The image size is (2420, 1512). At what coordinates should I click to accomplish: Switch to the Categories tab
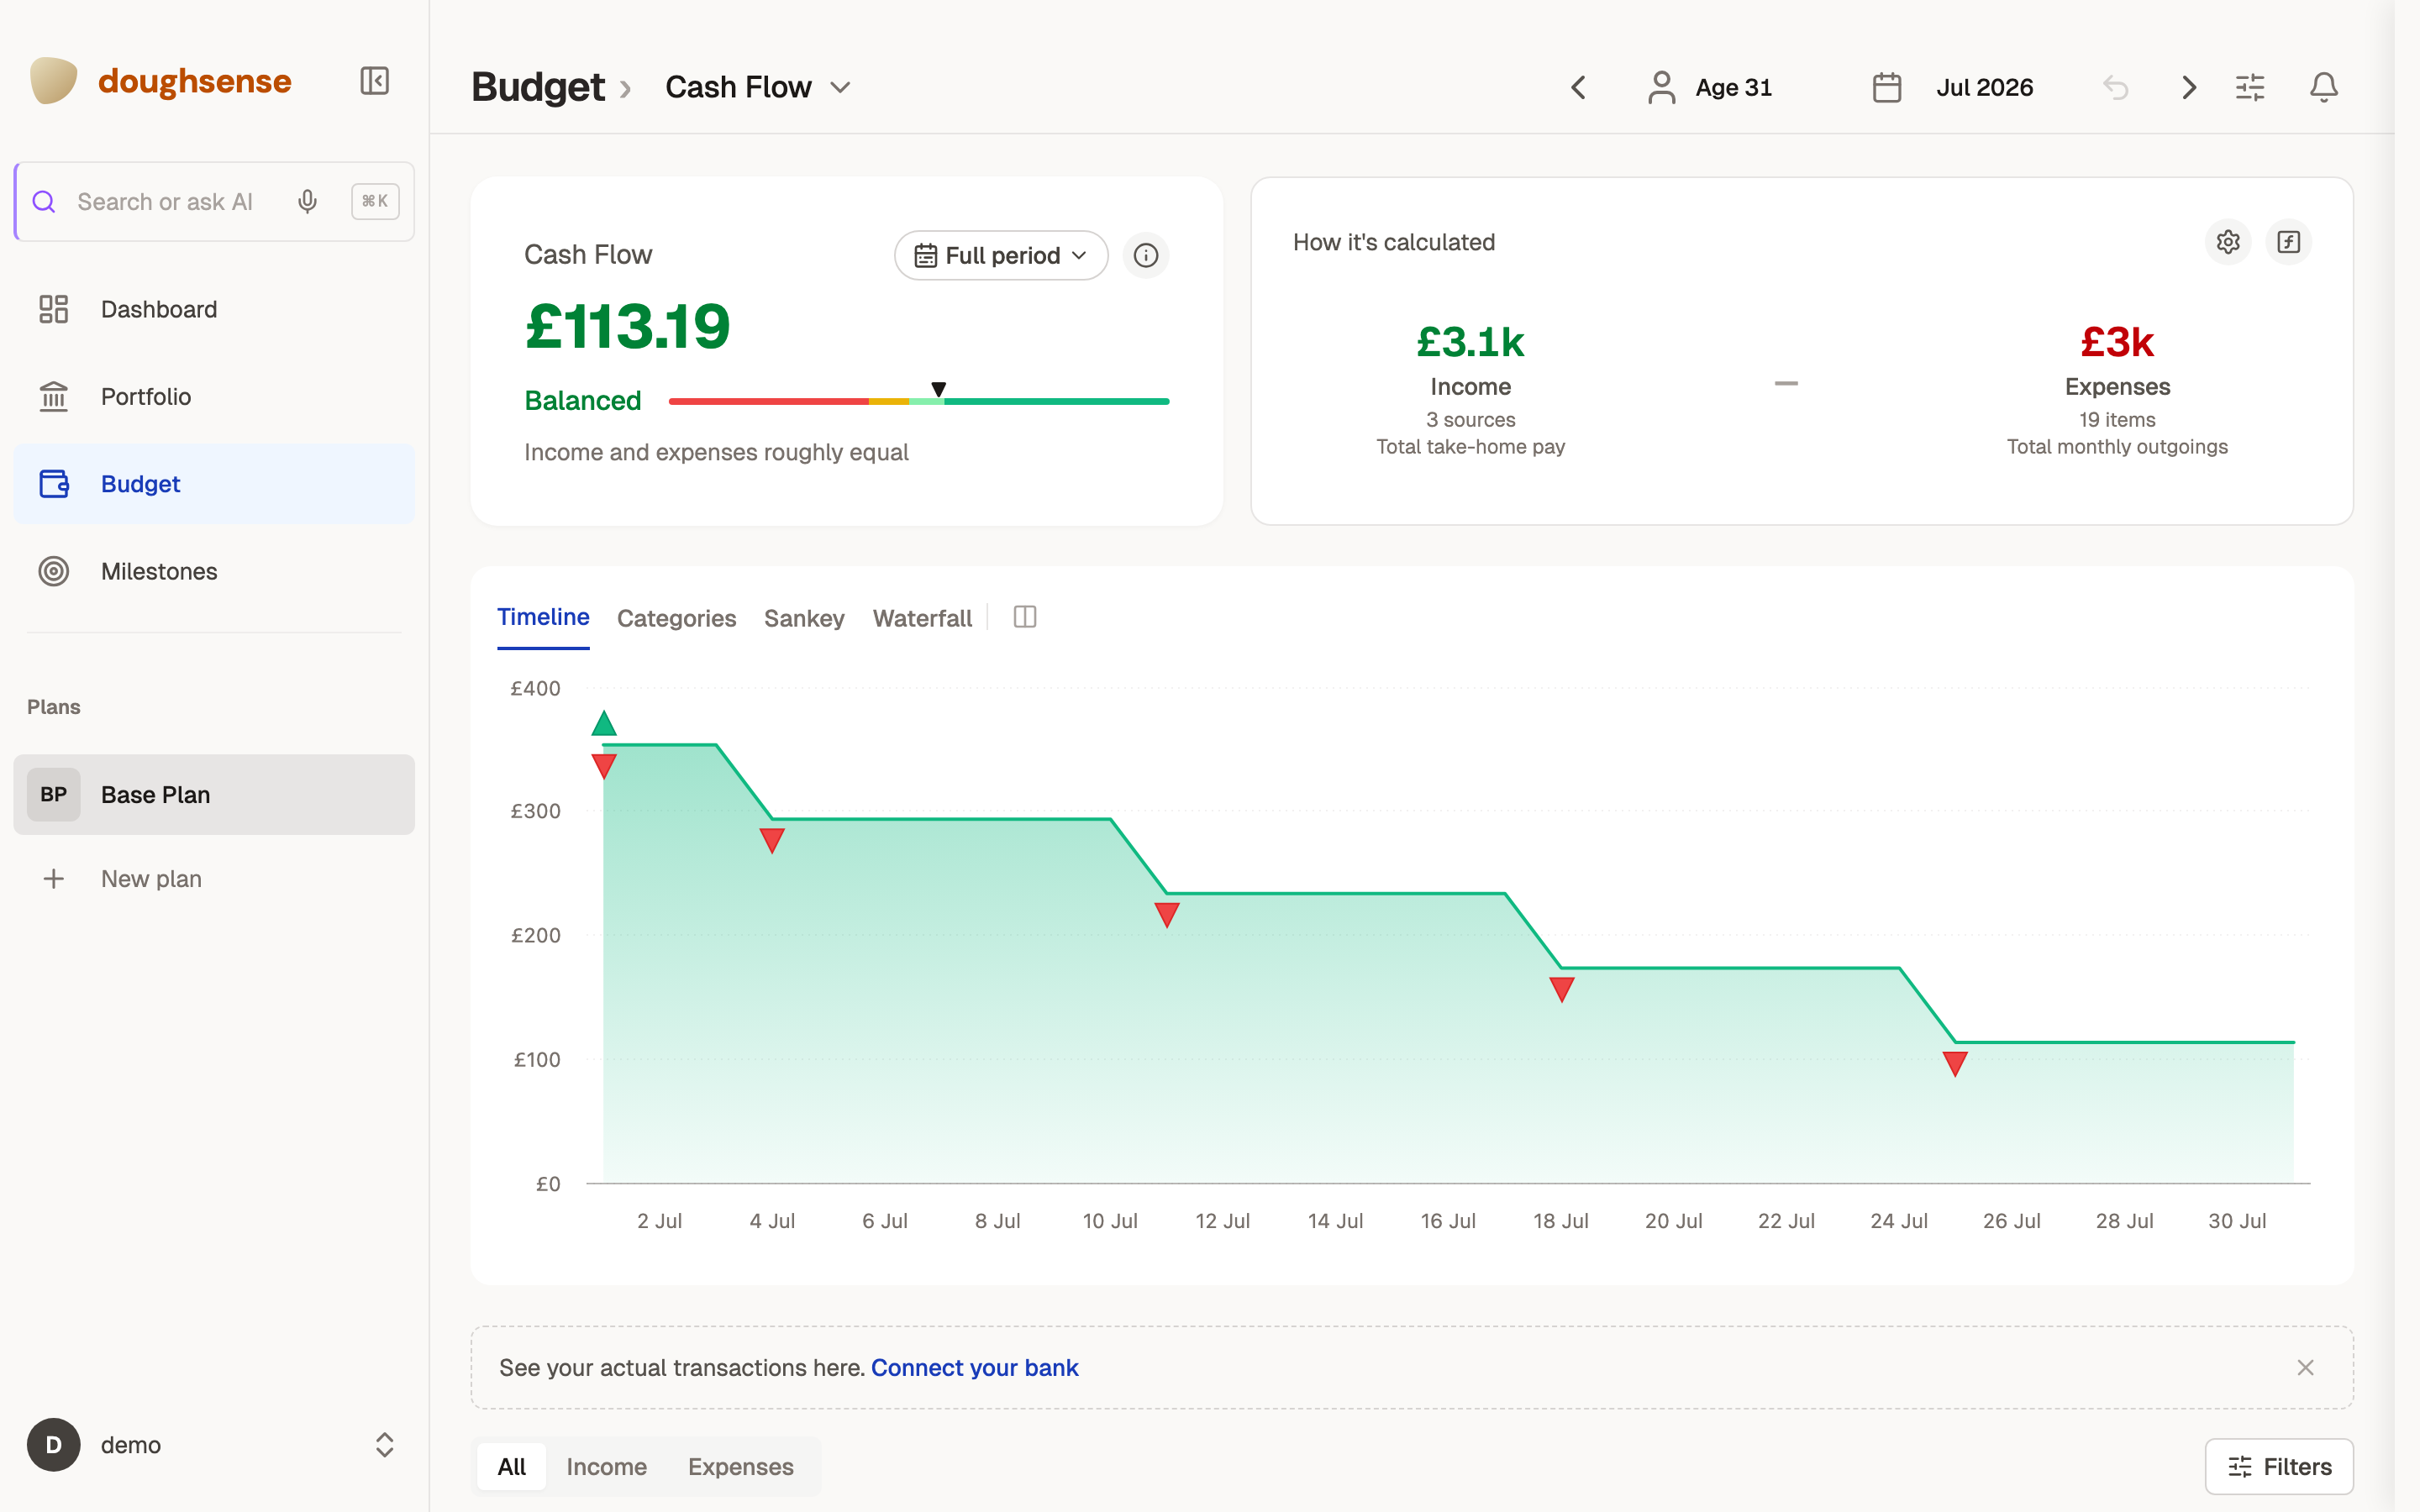[x=676, y=618]
